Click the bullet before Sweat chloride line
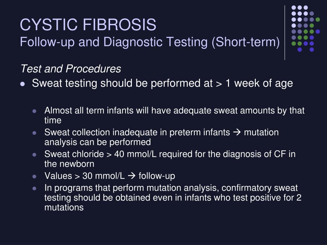The width and height of the screenshot is (327, 245). click(34, 155)
